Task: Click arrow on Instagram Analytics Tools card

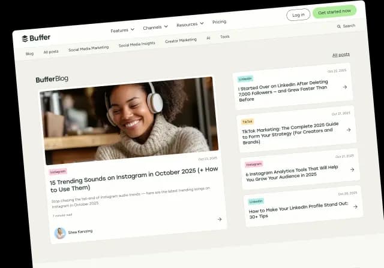Action: pos(352,169)
